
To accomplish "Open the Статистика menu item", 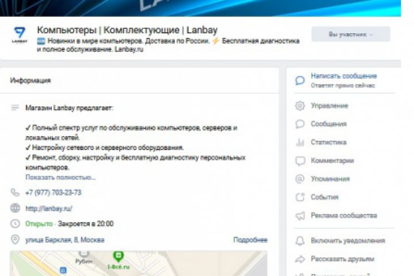I will tap(328, 143).
